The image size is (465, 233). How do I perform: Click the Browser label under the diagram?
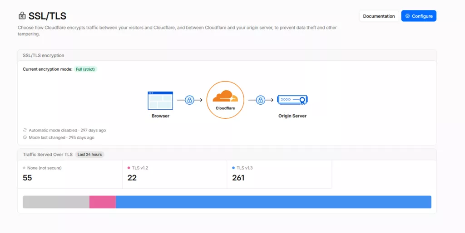tap(160, 116)
